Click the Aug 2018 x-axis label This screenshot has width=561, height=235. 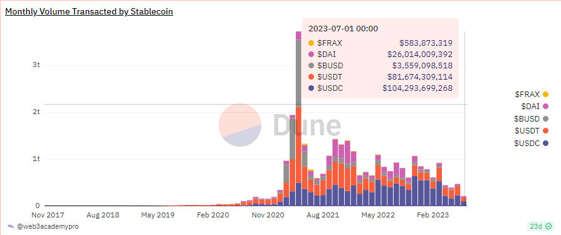[x=103, y=215]
